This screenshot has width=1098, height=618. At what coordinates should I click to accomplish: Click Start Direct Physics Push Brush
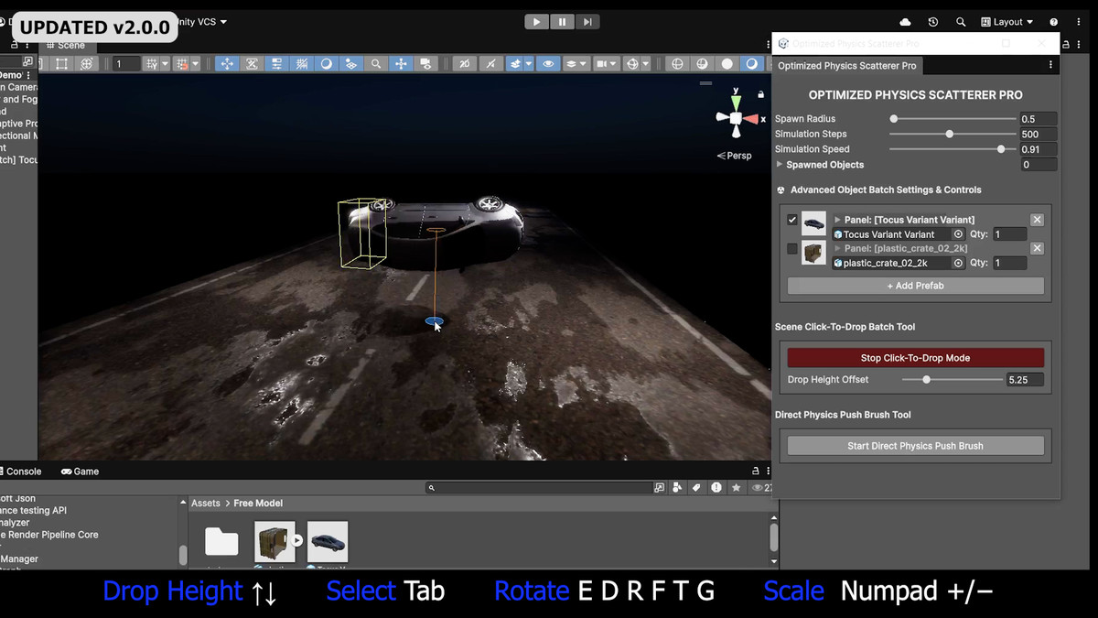(x=915, y=446)
